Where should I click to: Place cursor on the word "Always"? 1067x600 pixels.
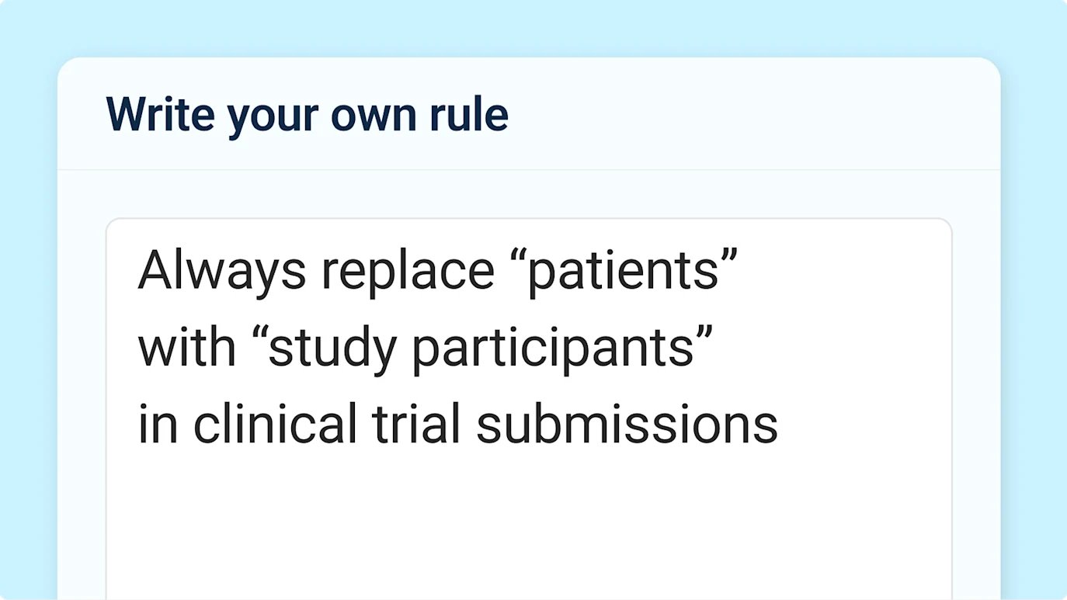point(222,270)
